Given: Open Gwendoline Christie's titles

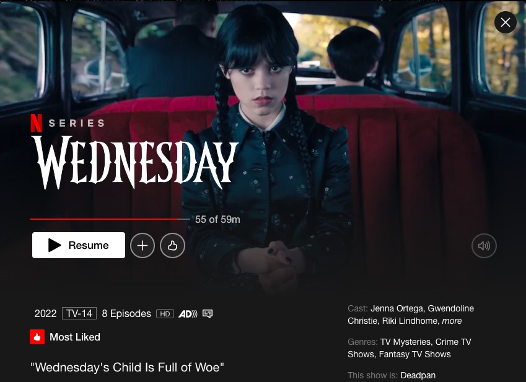Looking at the screenshot, I should click(x=411, y=315).
